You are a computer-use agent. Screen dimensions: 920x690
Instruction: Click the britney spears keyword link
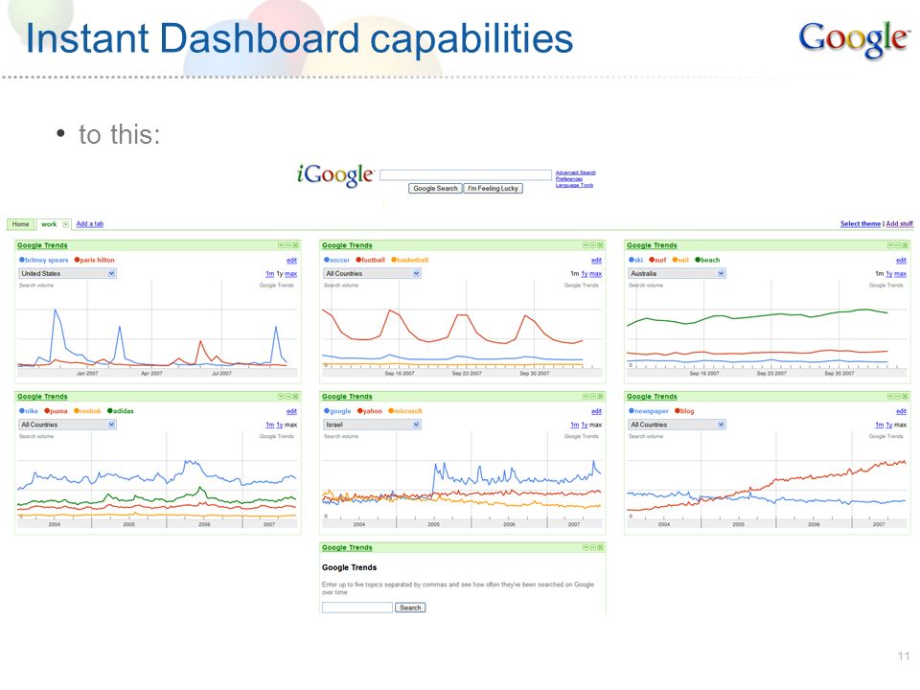[46, 260]
